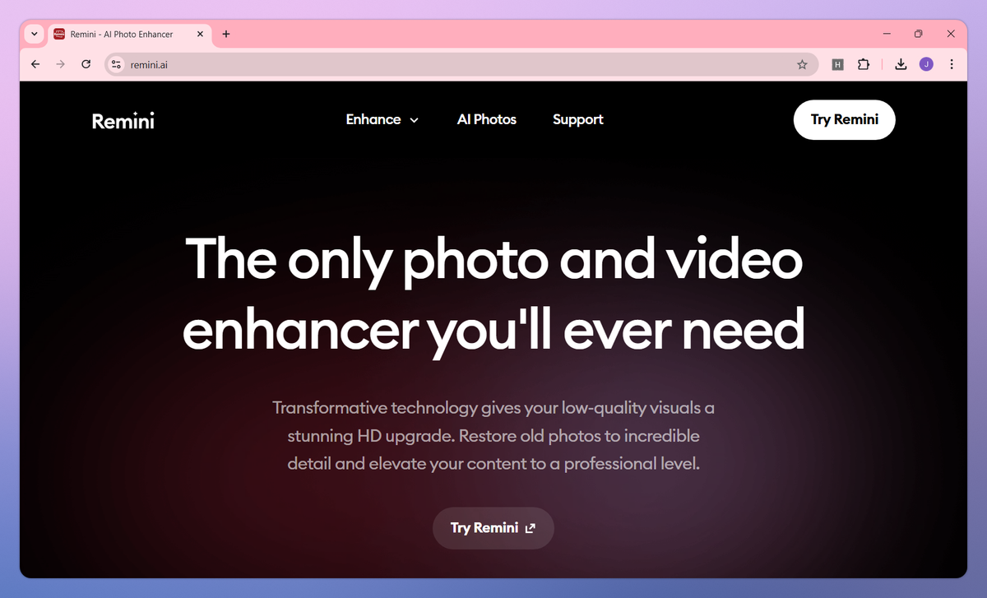Image resolution: width=987 pixels, height=598 pixels.
Task: Expand the Enhance menu
Action: pos(382,119)
